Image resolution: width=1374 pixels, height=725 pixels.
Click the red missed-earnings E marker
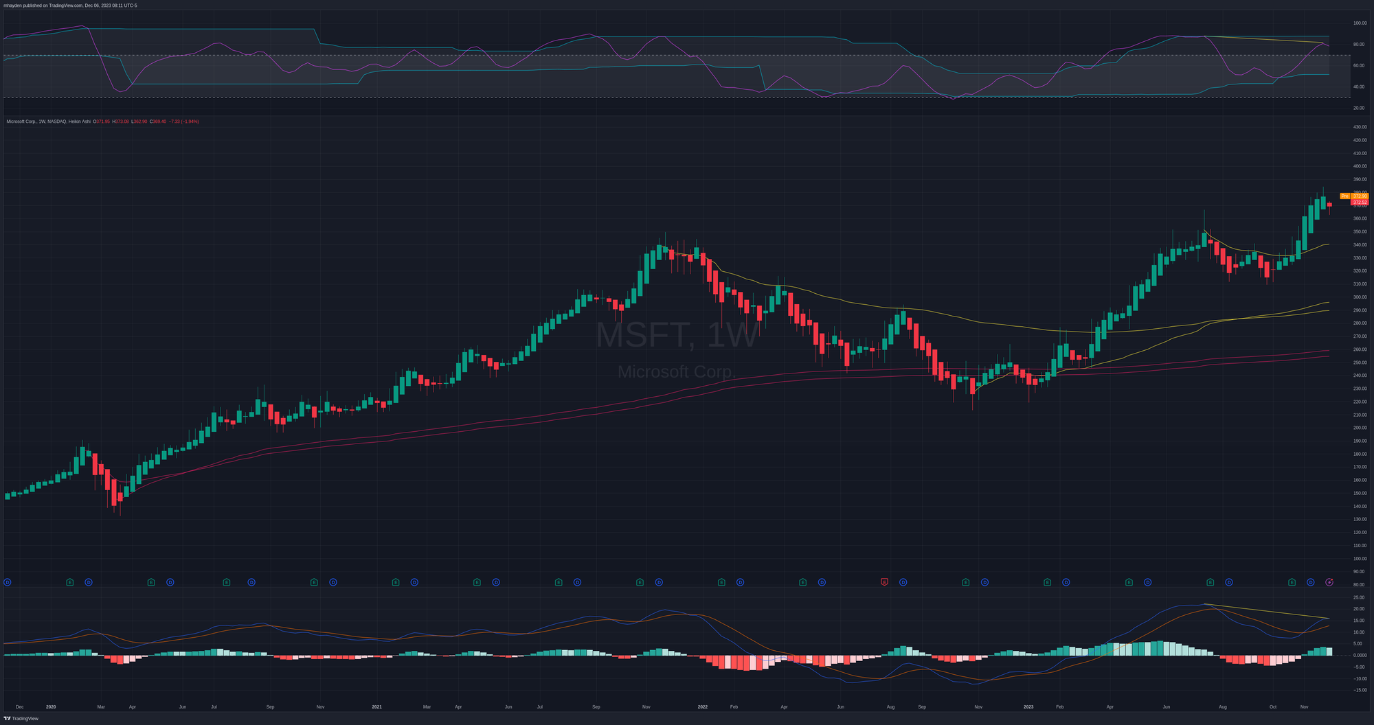click(884, 582)
